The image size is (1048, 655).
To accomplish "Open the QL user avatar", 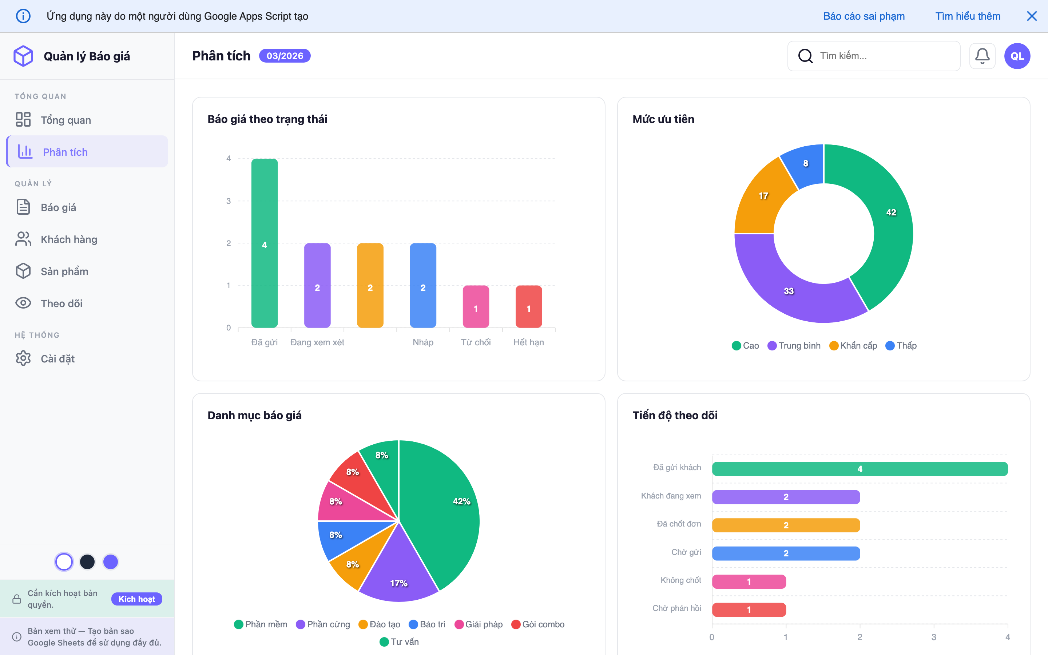I will click(x=1017, y=56).
